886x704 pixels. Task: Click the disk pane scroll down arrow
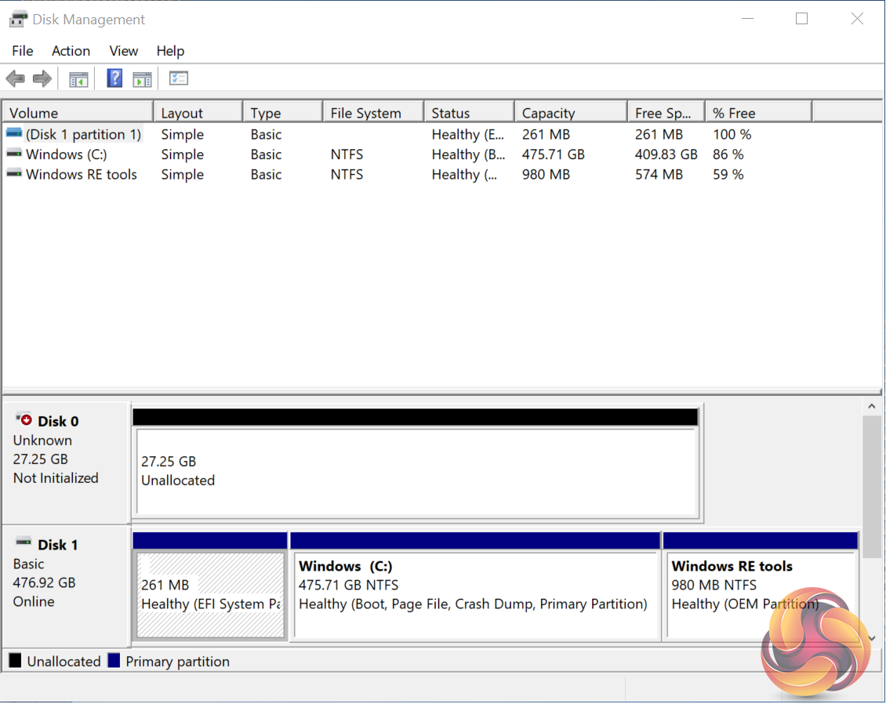[x=871, y=638]
